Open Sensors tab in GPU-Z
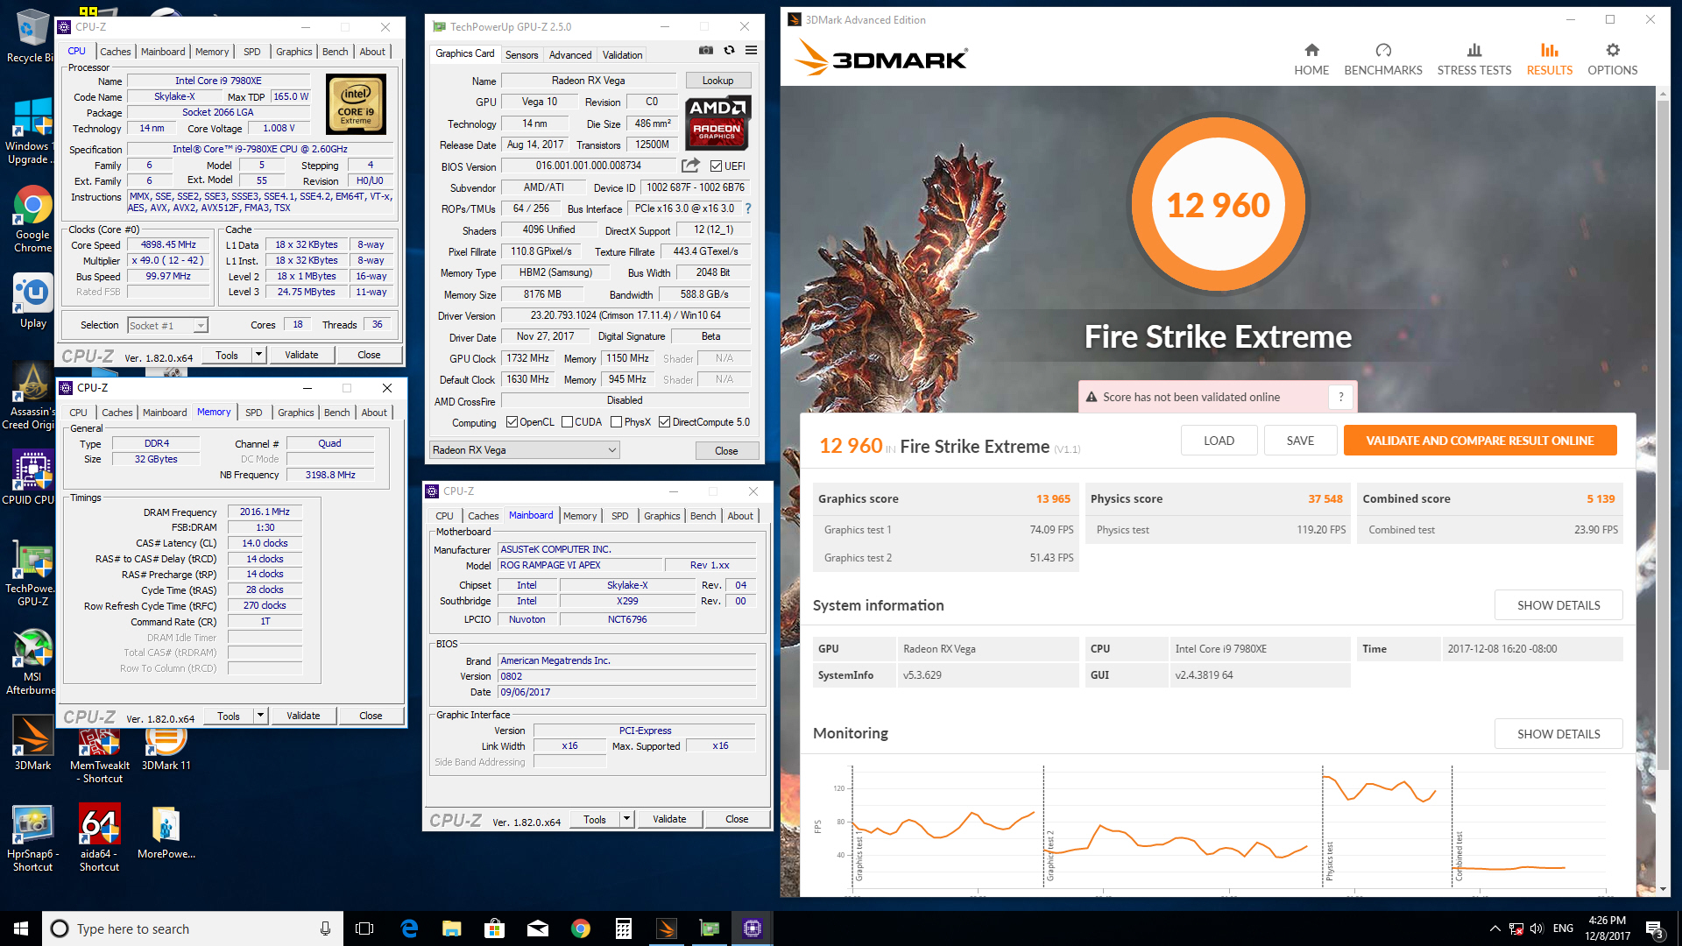The height and width of the screenshot is (946, 1682). pos(521,54)
